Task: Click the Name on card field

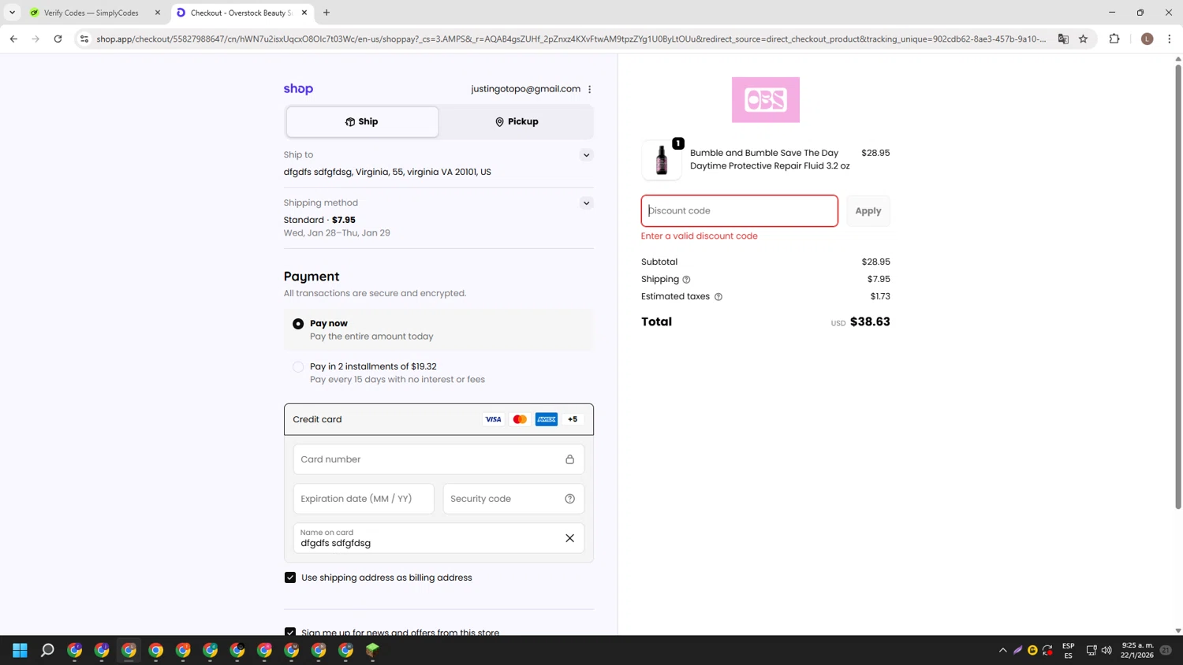Action: point(438,538)
